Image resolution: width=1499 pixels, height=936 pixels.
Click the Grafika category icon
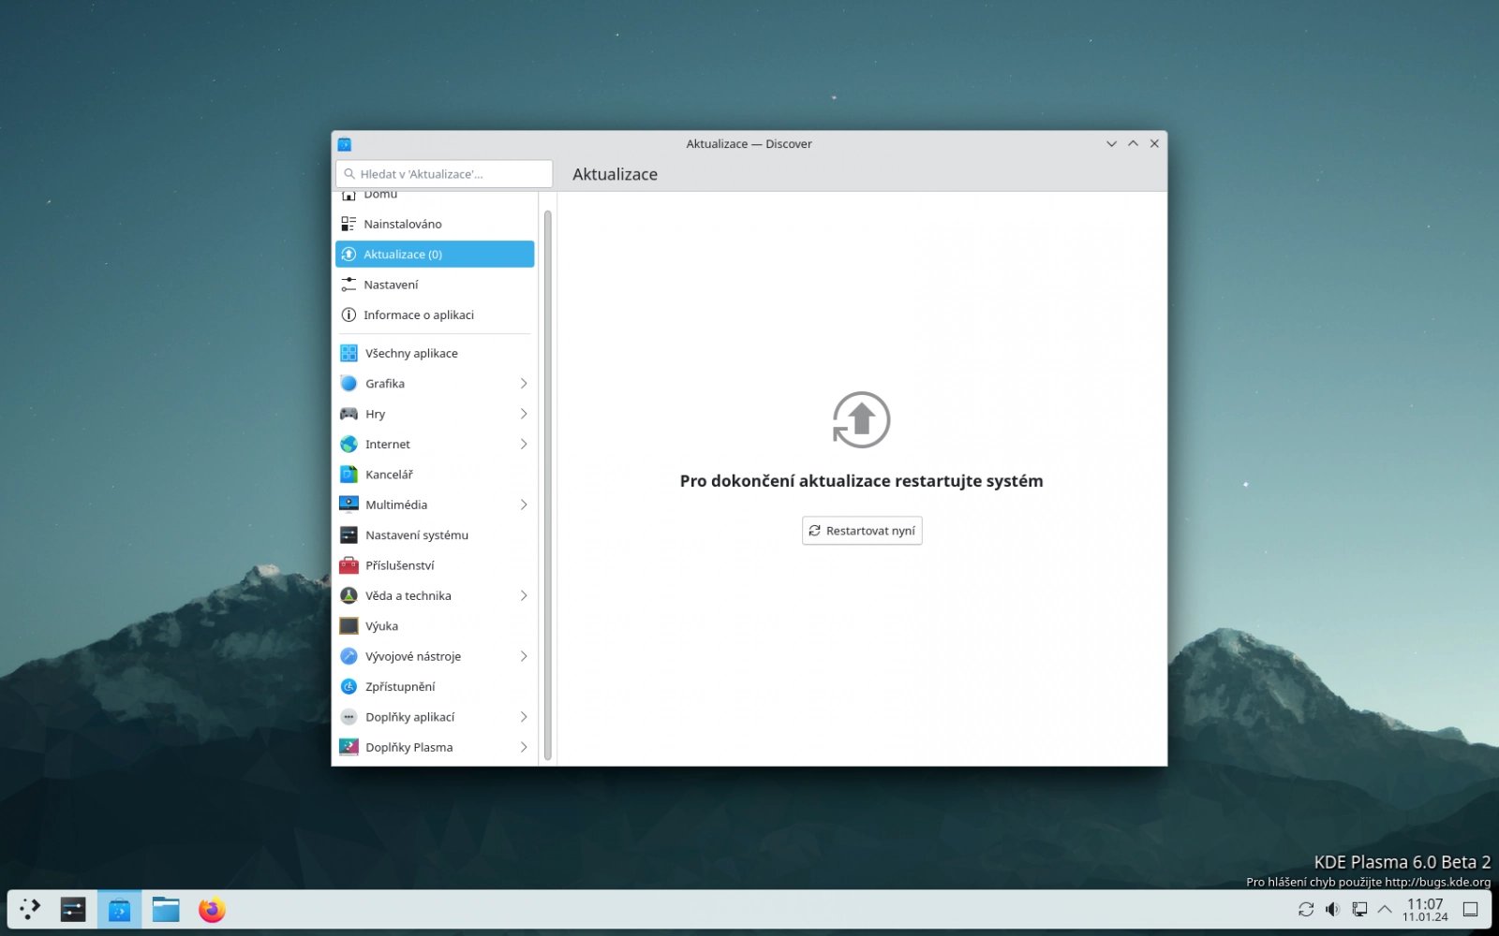tap(349, 383)
